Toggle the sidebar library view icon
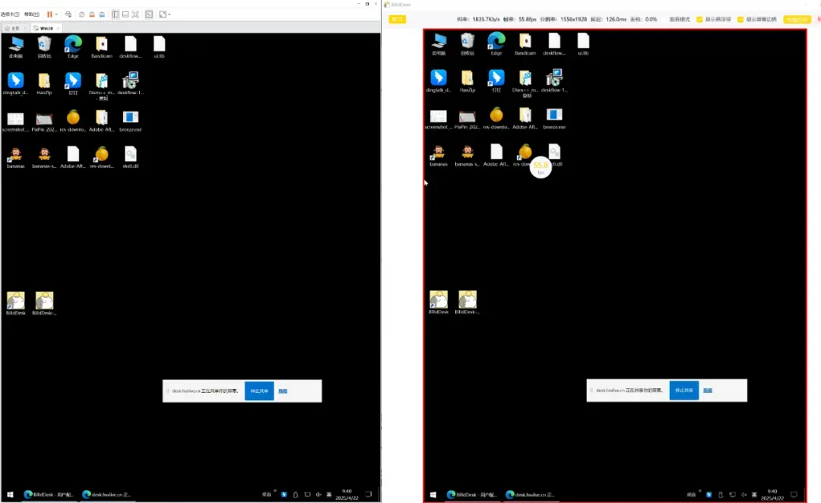Image resolution: width=821 pixels, height=503 pixels. (x=116, y=14)
